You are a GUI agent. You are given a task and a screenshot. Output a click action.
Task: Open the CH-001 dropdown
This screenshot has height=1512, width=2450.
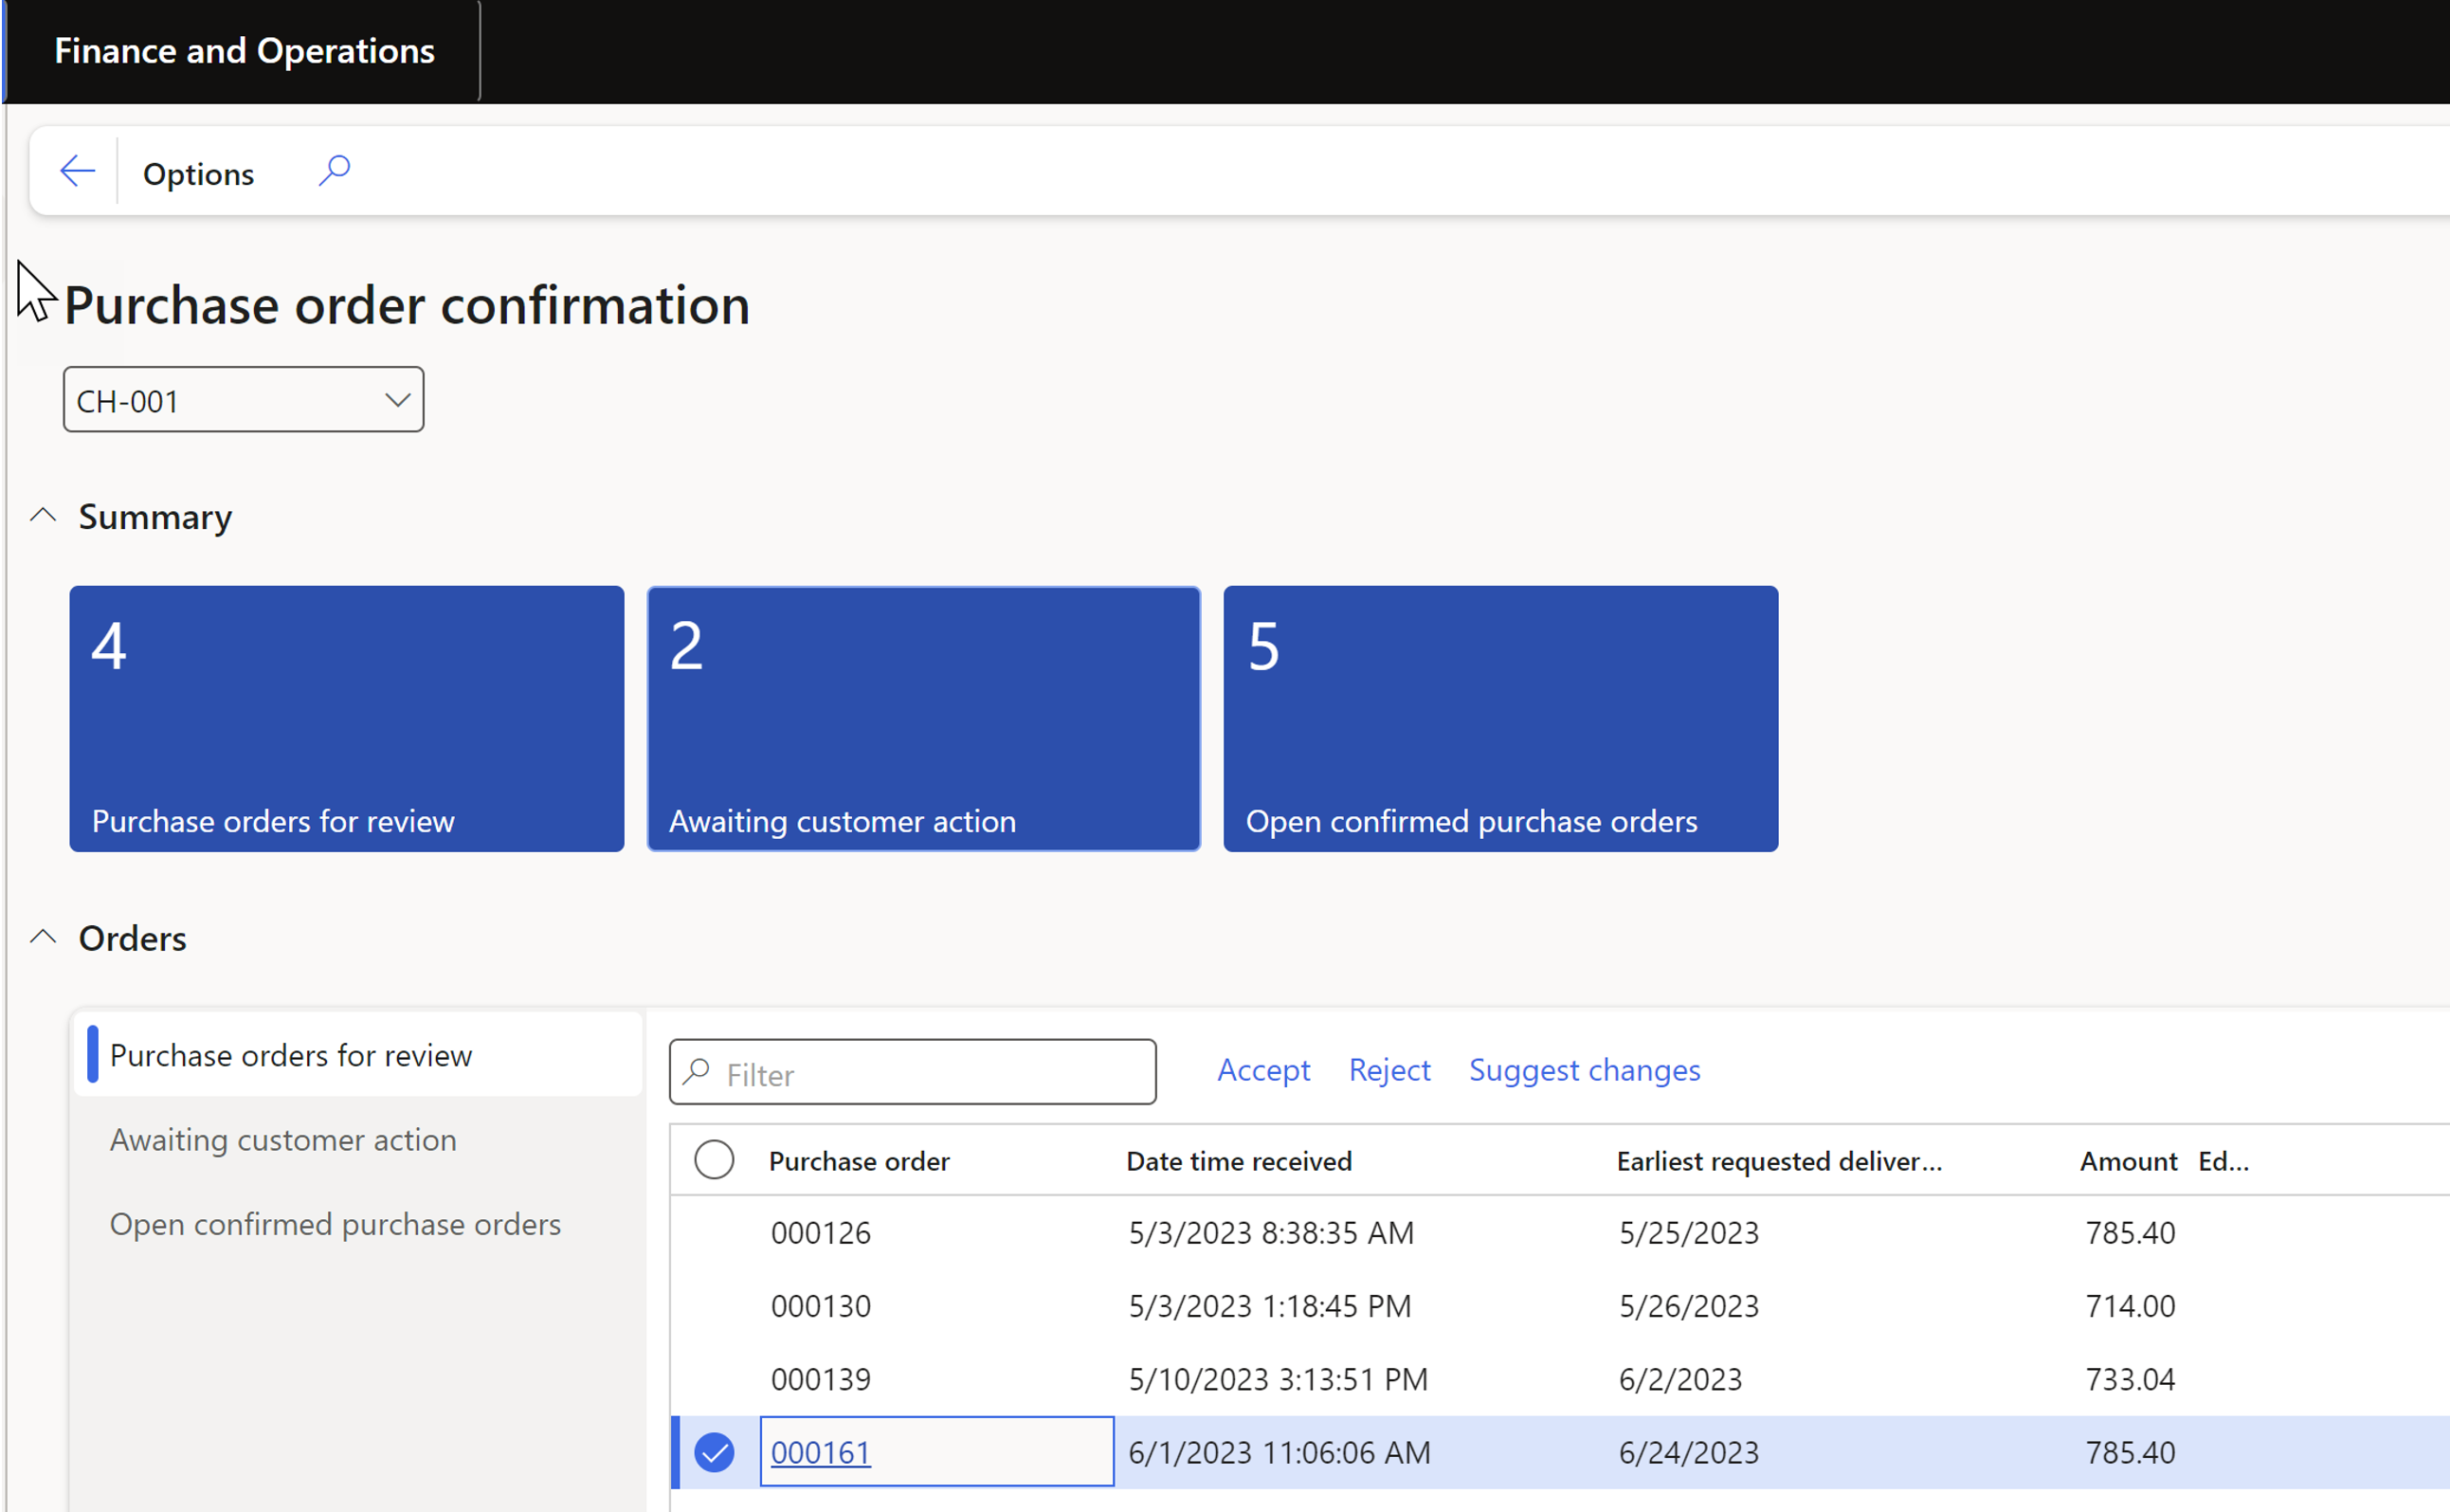coord(244,400)
